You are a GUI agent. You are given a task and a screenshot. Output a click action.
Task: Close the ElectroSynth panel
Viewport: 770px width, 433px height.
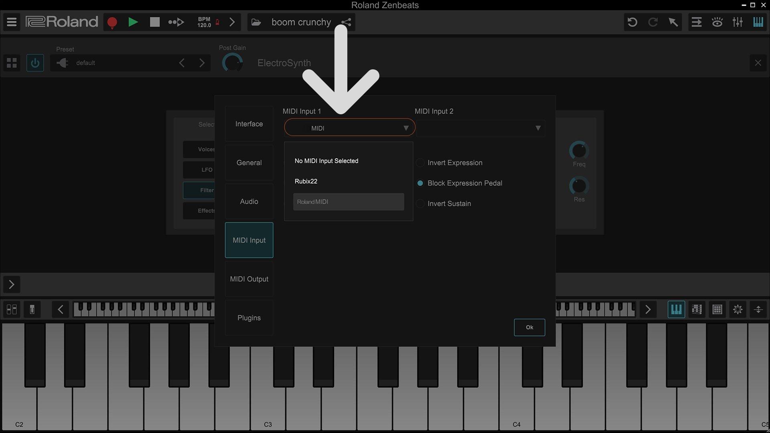click(x=758, y=63)
